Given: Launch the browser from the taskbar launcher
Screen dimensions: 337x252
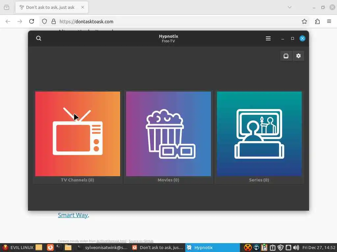Looking at the screenshot, I should [50, 247].
